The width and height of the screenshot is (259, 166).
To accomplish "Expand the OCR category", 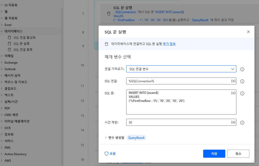I will coord(2,128).
